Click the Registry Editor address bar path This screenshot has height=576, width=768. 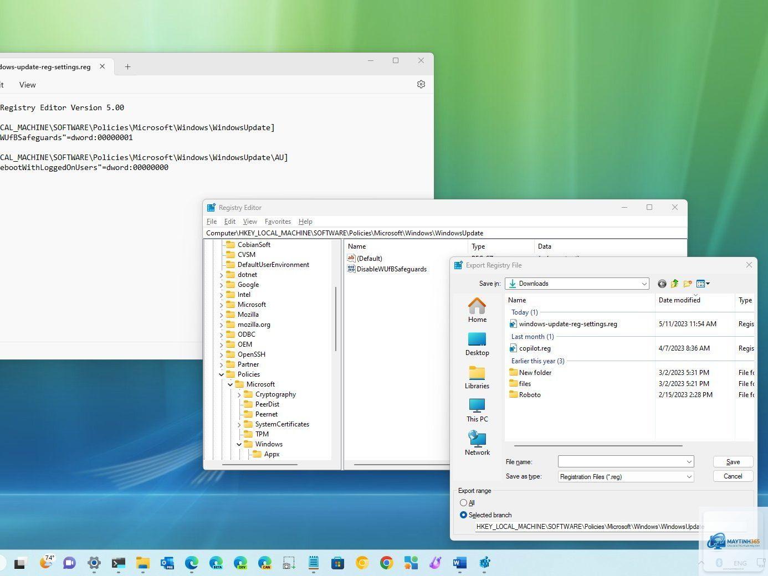(445, 233)
